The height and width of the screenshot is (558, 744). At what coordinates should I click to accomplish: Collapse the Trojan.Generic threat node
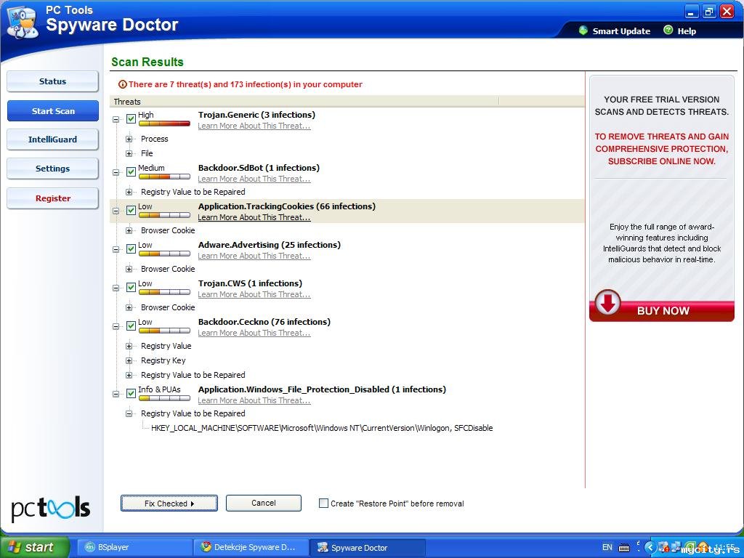[x=116, y=120]
